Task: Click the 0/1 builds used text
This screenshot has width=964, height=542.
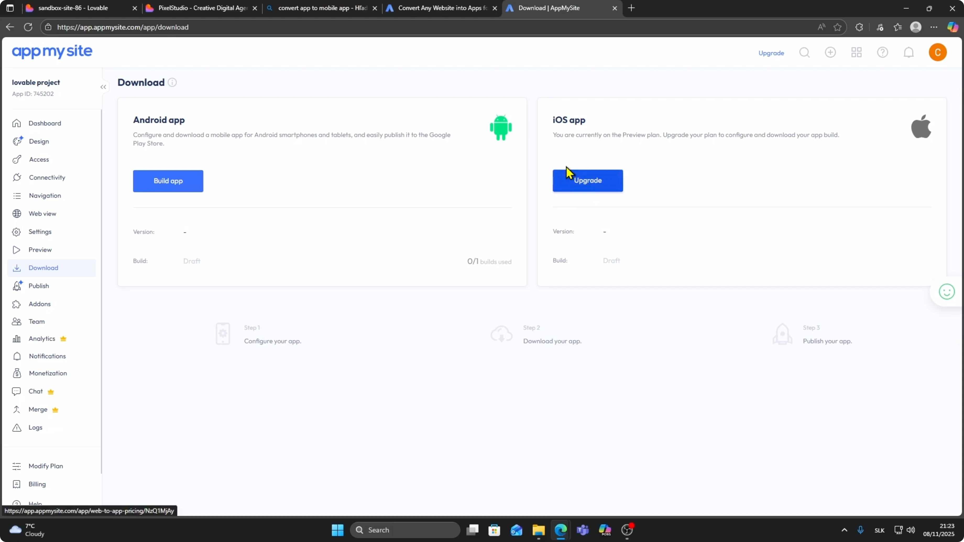Action: click(x=489, y=262)
